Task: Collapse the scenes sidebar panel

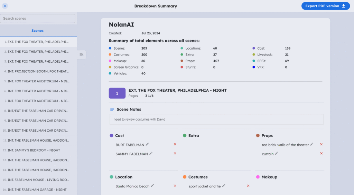Action: (x=82, y=55)
